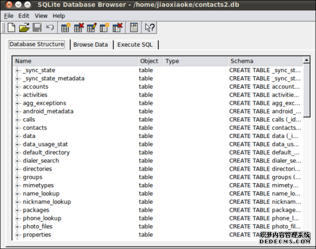Switch to the Browse Data tab
The height and width of the screenshot is (249, 316).
(x=90, y=45)
